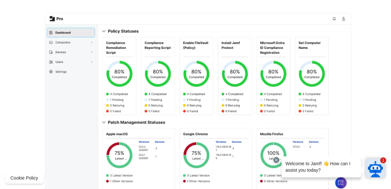This screenshot has height=189, width=391.
Task: Open Computers in the sidebar
Action: (x=71, y=42)
